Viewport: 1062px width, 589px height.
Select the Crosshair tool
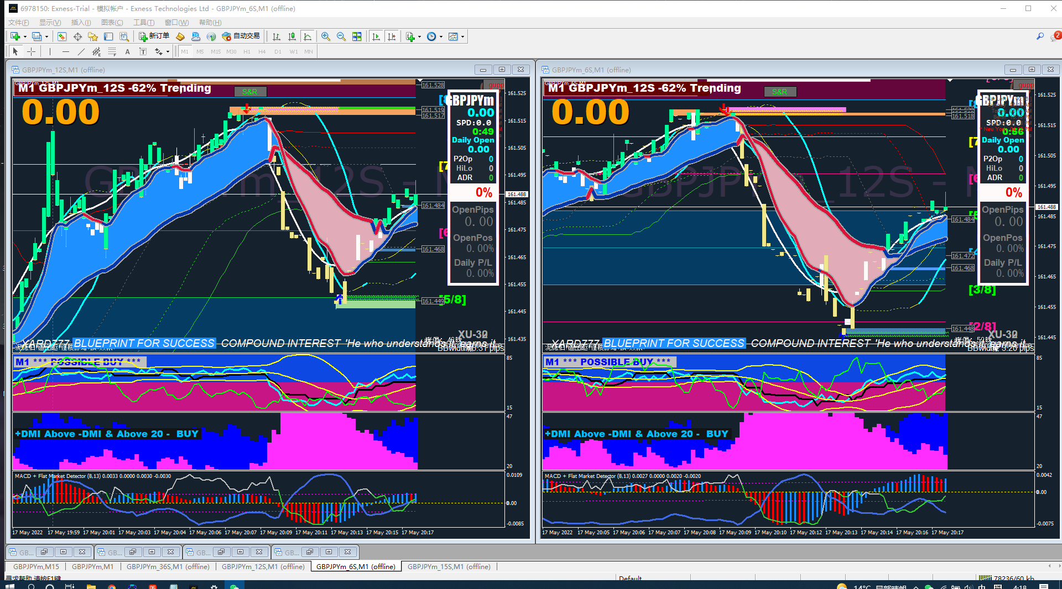(32, 51)
